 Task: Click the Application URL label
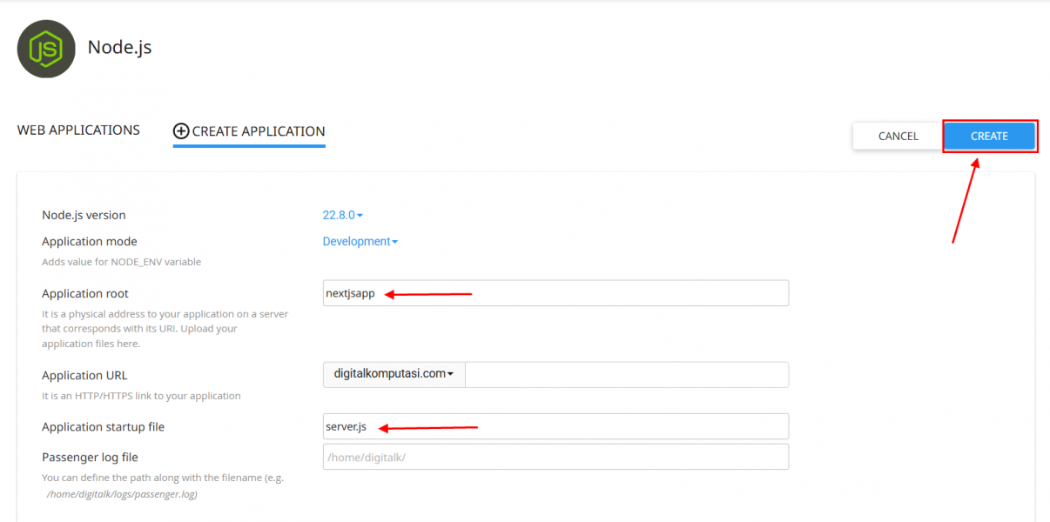84,375
